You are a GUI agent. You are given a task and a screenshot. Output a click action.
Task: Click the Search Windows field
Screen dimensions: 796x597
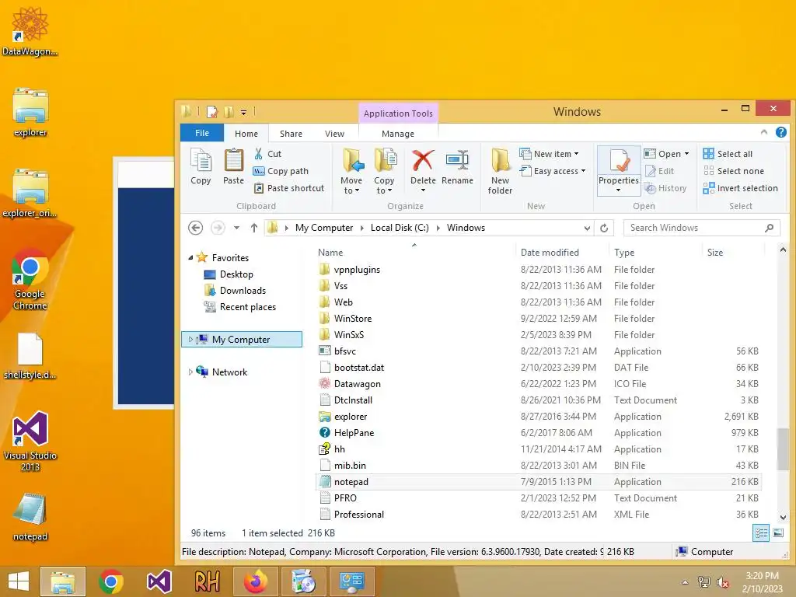coord(701,228)
